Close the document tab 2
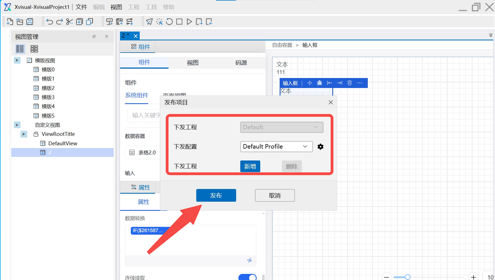The width and height of the screenshot is (495, 280). [136, 36]
